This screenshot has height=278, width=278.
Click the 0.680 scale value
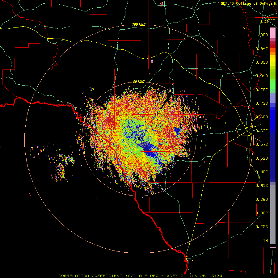pos(262,117)
